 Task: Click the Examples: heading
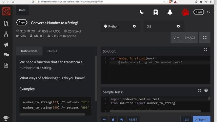pos(27,89)
